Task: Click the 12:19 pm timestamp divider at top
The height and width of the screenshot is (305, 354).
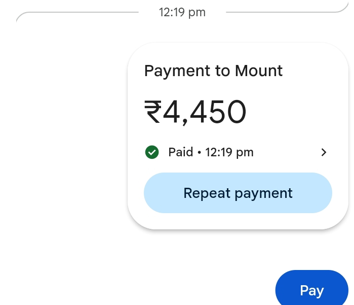Action: pyautogui.click(x=182, y=12)
